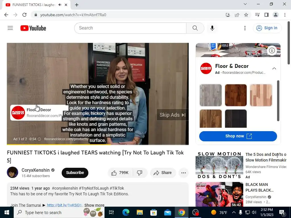Open the Chrome profile avatar

pyautogui.click(x=276, y=15)
